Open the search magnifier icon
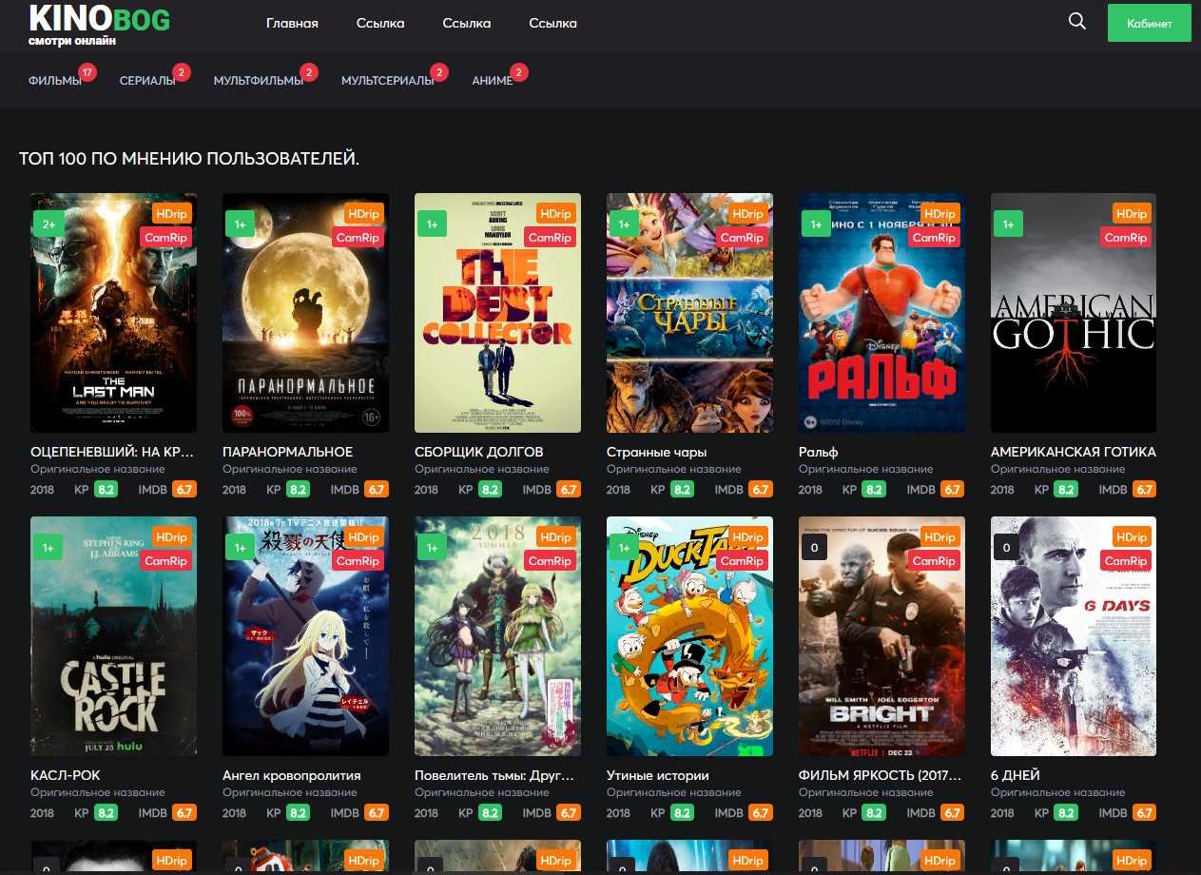The image size is (1201, 875). pos(1076,21)
